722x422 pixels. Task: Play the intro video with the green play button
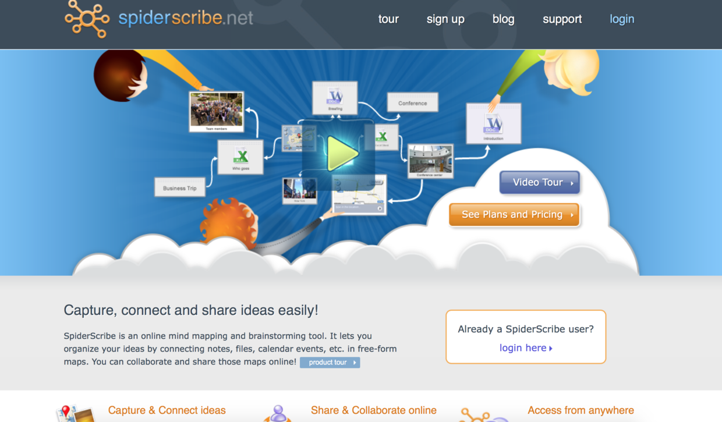tap(342, 154)
